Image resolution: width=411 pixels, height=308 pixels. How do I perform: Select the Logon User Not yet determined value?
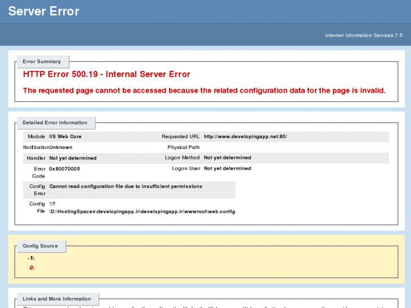coord(227,168)
